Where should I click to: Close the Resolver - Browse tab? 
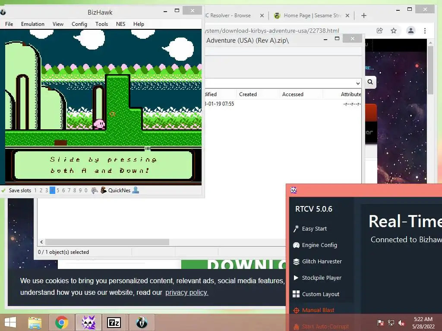pyautogui.click(x=262, y=16)
